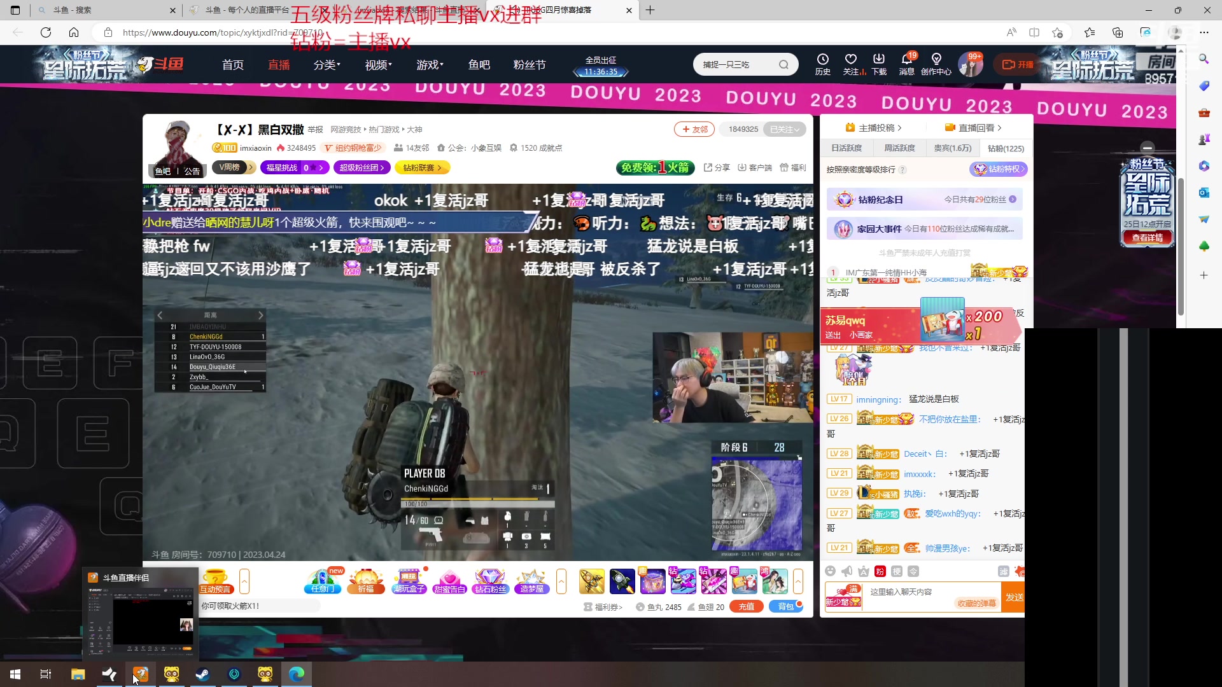The height and width of the screenshot is (687, 1222).
Task: Select the golden rocket gift icon
Action: point(592,580)
